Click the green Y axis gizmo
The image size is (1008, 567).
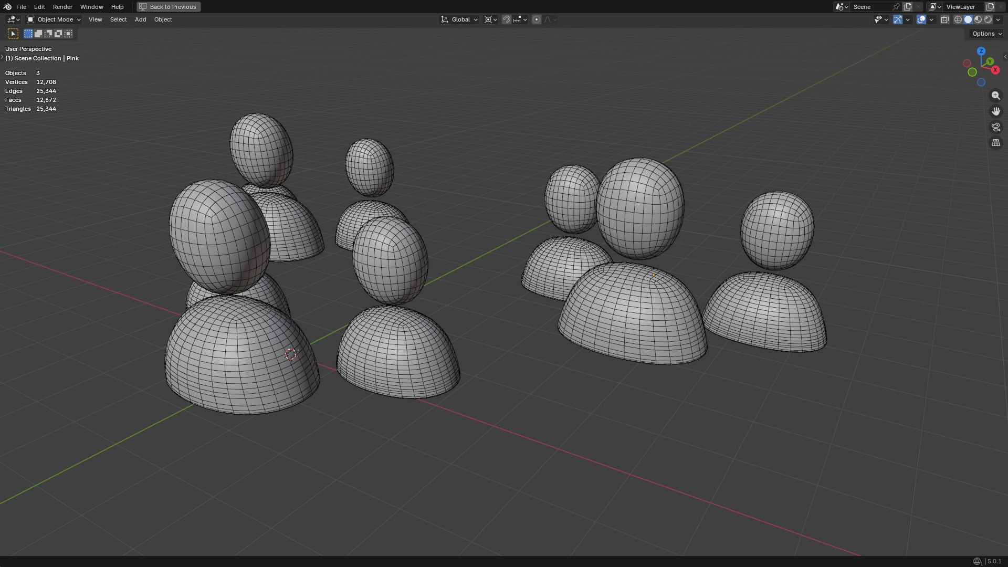990,61
